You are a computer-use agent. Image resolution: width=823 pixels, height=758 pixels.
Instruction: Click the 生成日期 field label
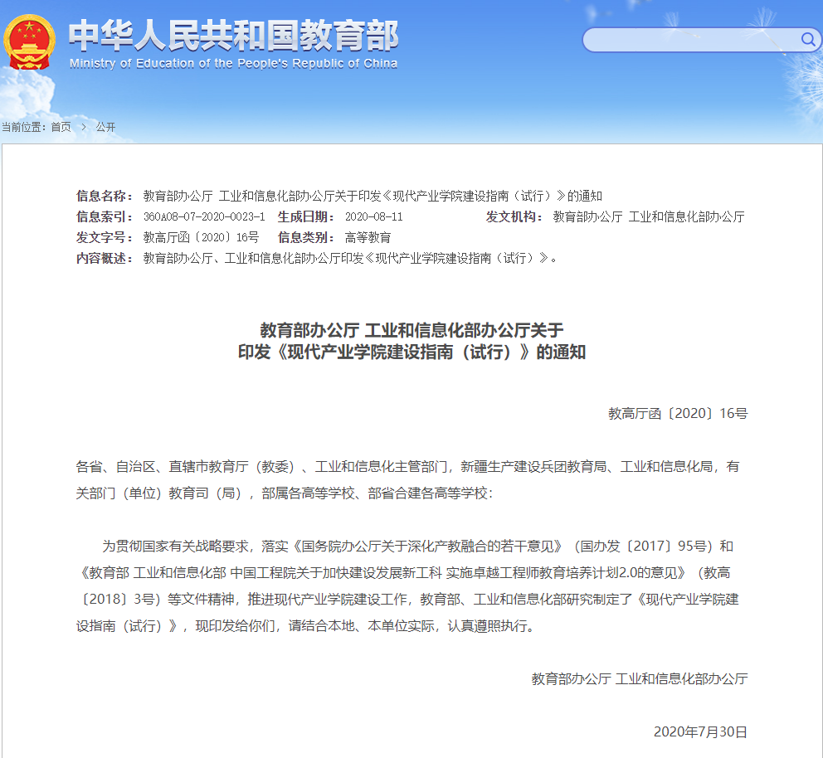tap(305, 216)
